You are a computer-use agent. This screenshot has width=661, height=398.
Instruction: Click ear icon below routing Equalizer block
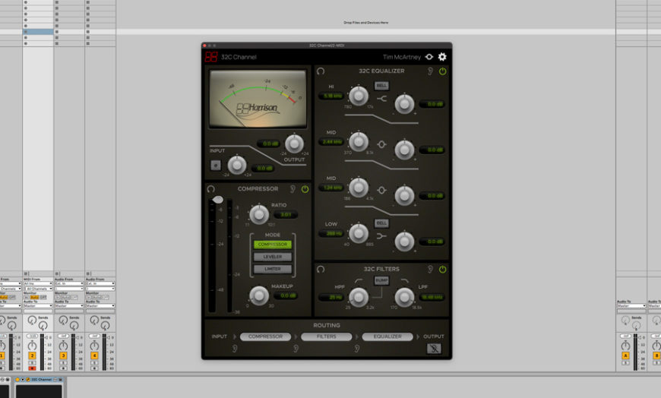(357, 348)
